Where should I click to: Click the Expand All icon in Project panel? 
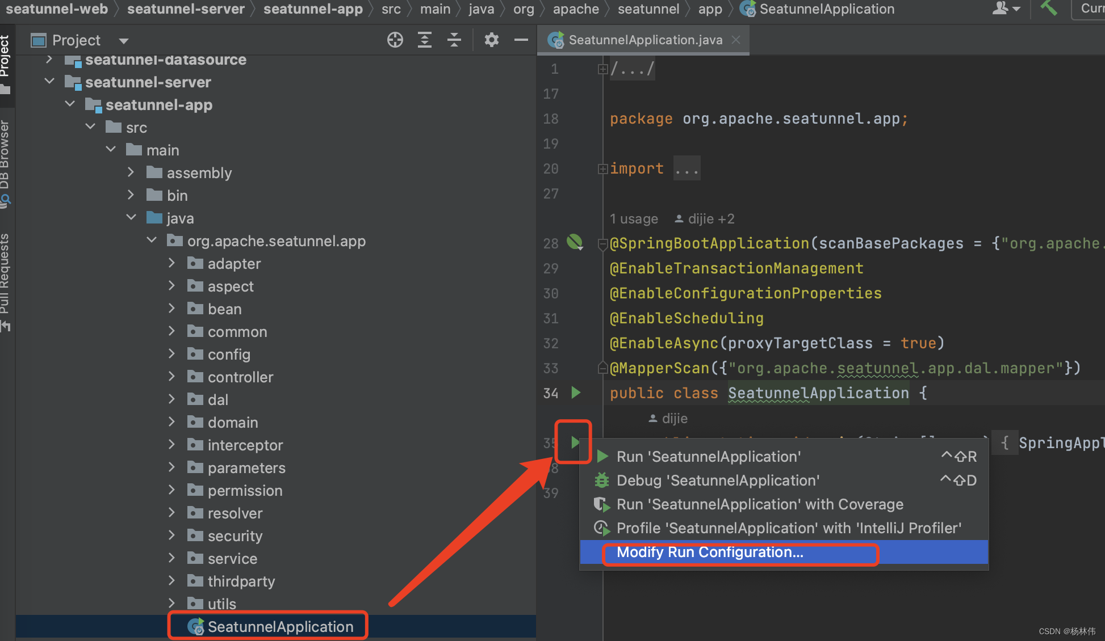(x=425, y=40)
